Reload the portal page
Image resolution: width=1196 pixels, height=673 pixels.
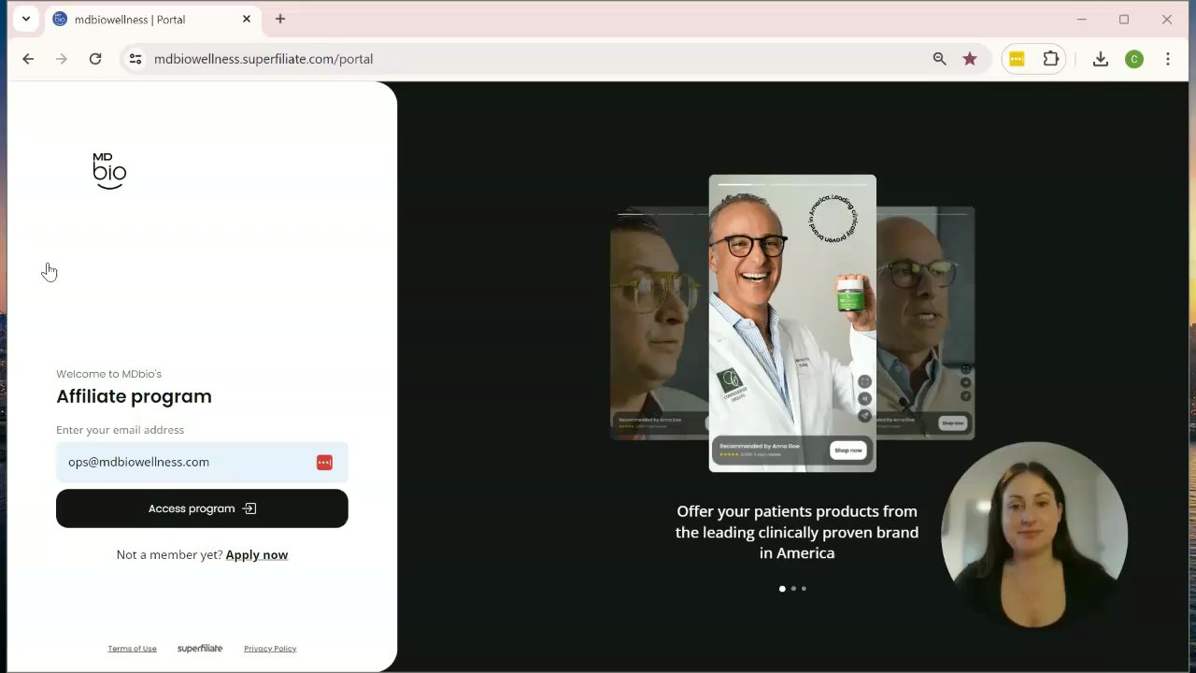pos(95,59)
